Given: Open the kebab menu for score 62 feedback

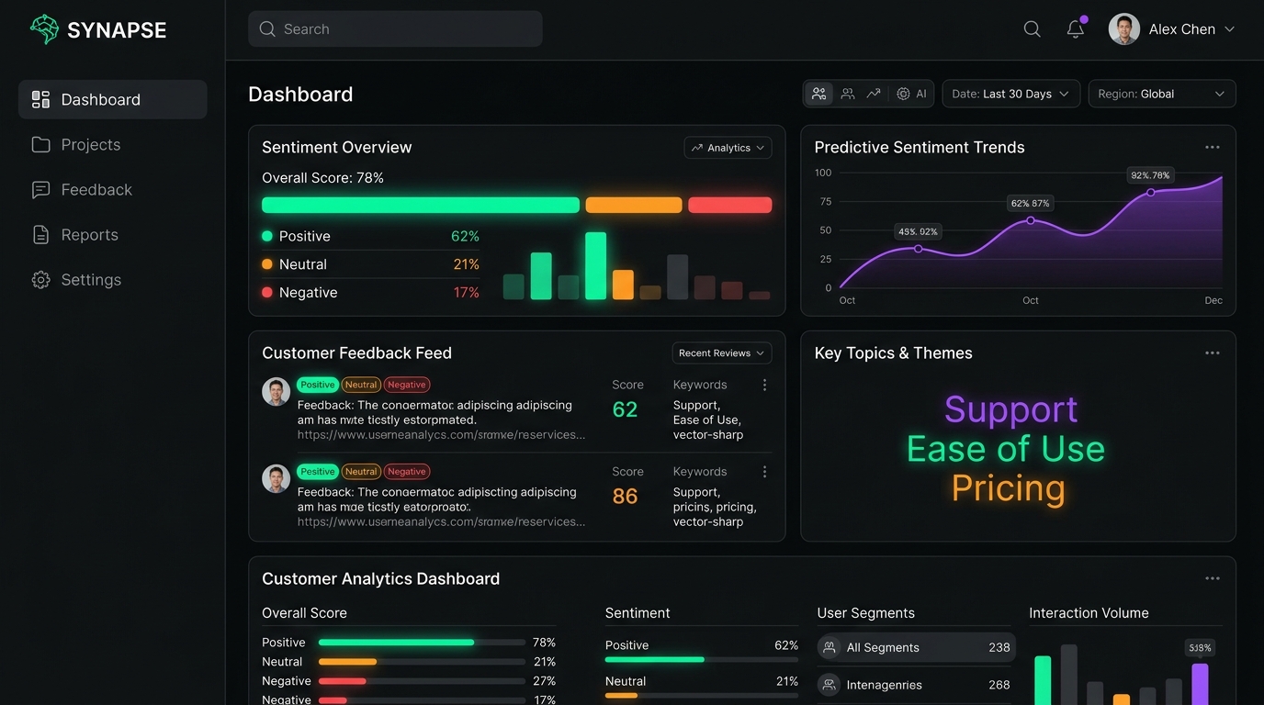Looking at the screenshot, I should 764,386.
